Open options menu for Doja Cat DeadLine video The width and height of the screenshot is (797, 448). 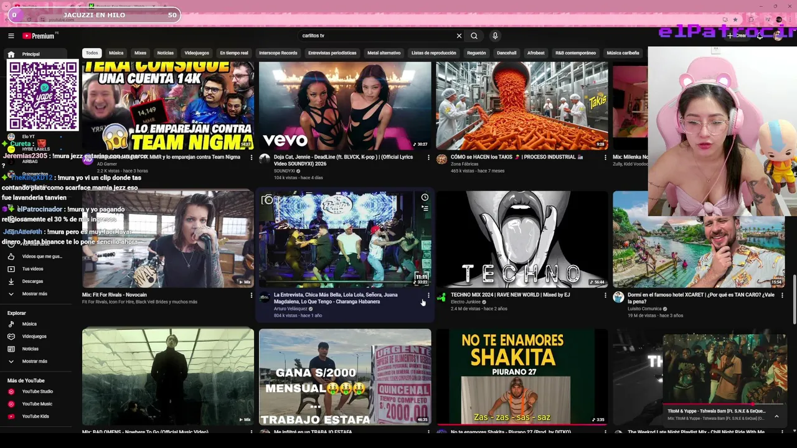tap(428, 157)
